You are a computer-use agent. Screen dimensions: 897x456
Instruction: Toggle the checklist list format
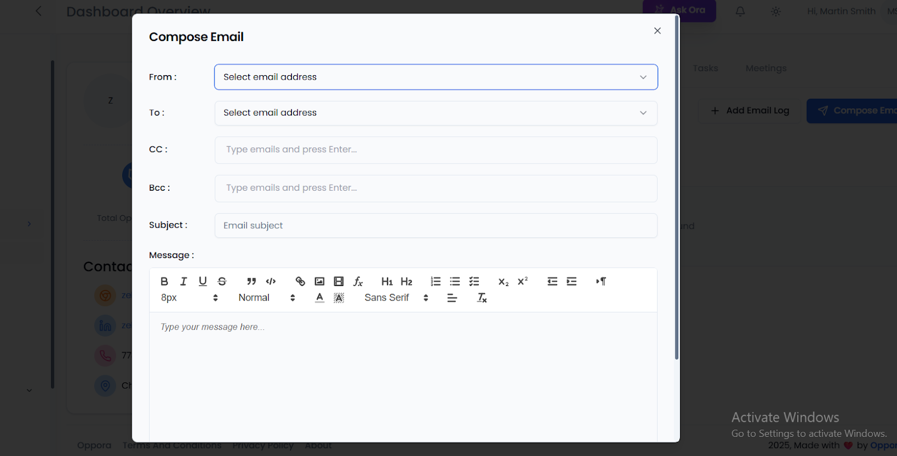click(x=474, y=282)
